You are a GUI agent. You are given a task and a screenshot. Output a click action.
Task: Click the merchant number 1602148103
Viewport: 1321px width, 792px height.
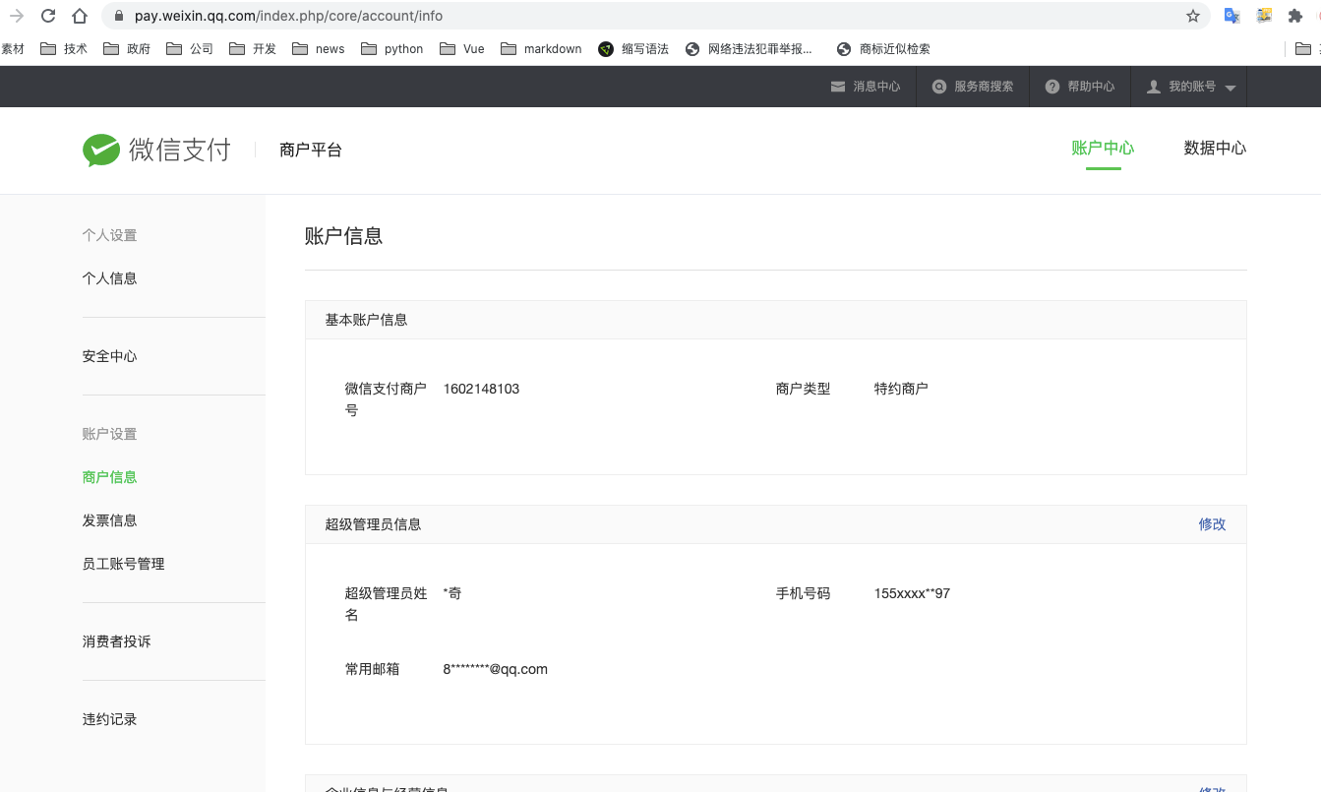(481, 389)
